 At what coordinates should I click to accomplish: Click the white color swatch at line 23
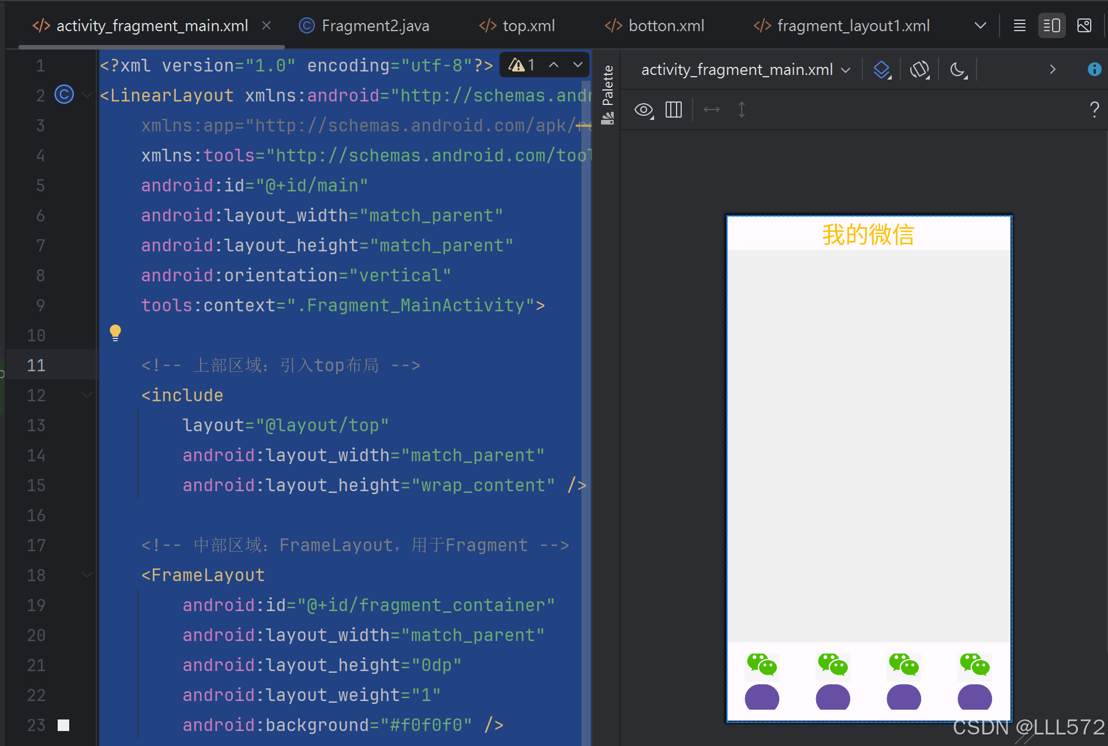click(63, 725)
